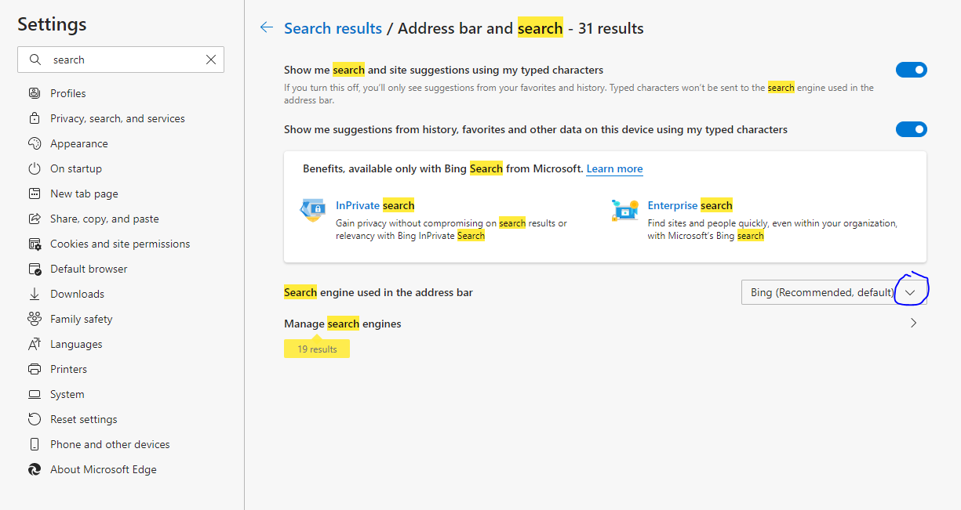
Task: Click the About Microsoft Edge logo icon
Action: click(35, 469)
